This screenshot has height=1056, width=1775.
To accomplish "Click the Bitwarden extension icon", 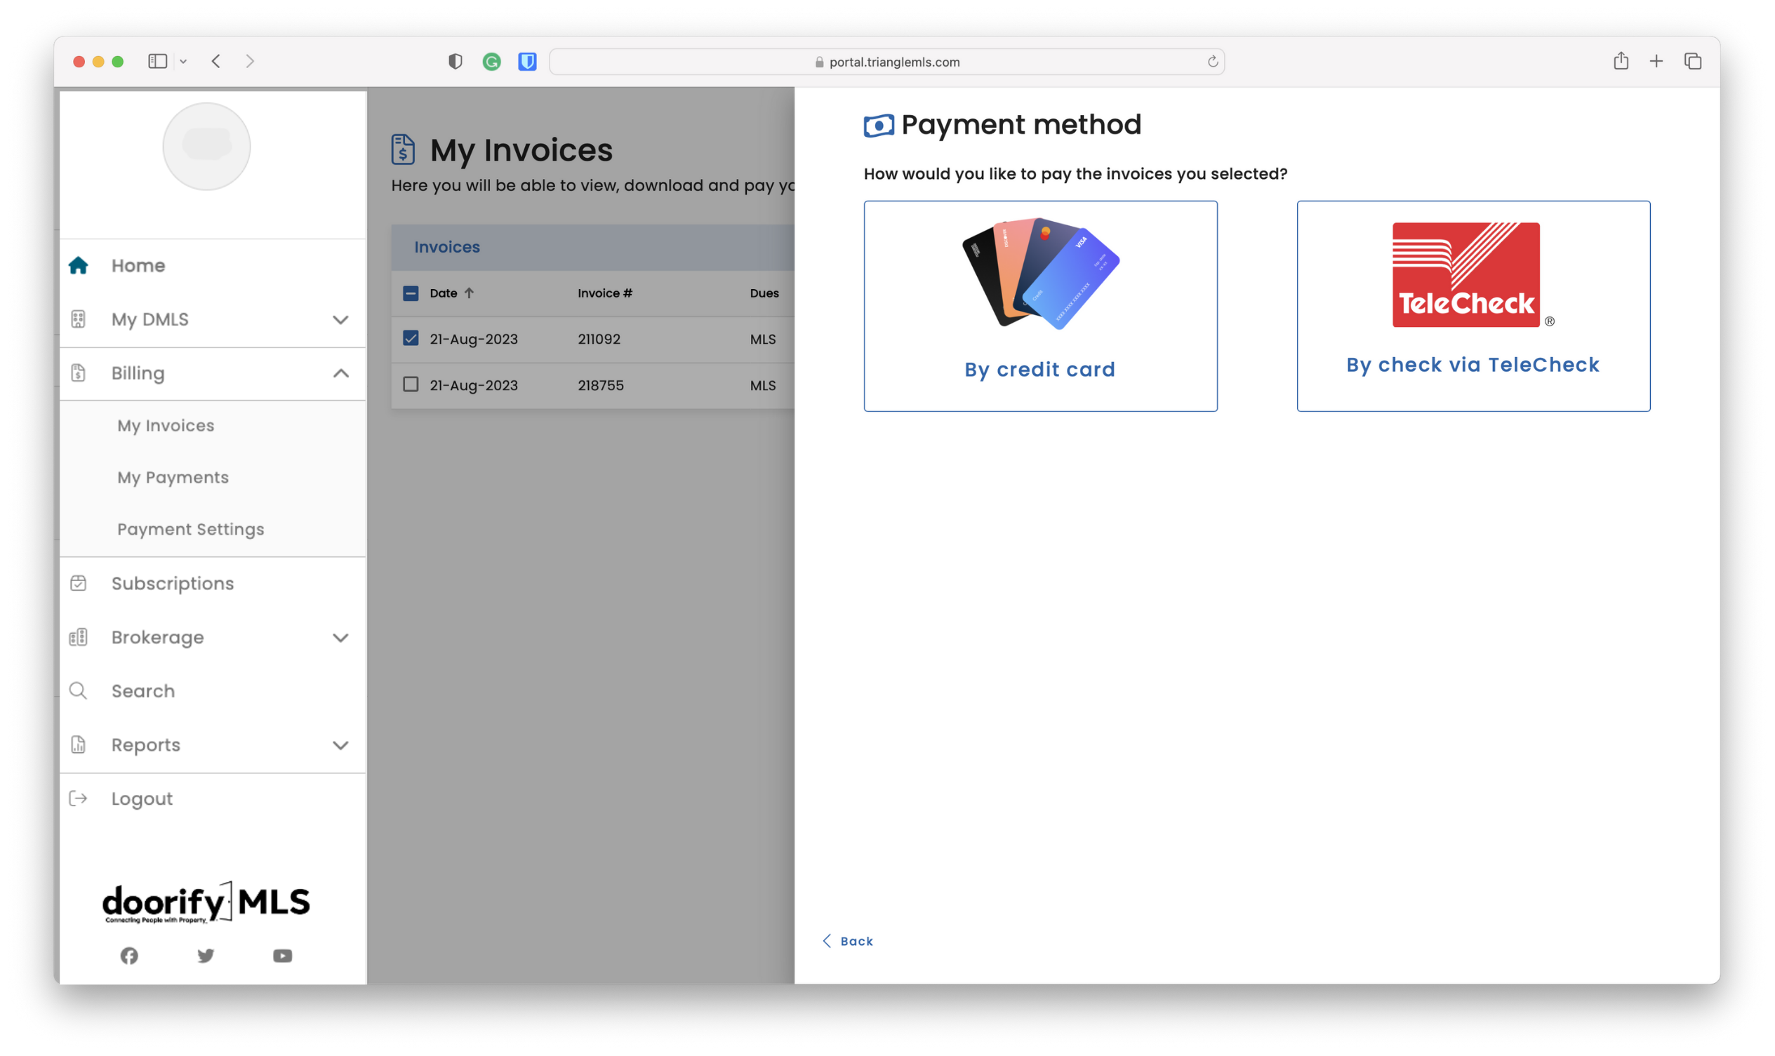I will pyautogui.click(x=527, y=62).
